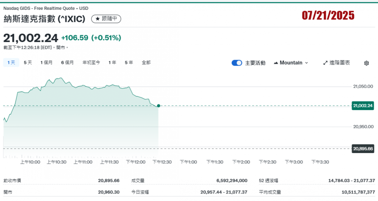This screenshot has height=201, width=378.
Task: Click the star icon on follow button
Action: pos(97,19)
